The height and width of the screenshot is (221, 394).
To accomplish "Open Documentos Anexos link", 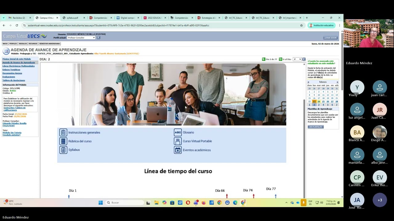I will [12, 73].
